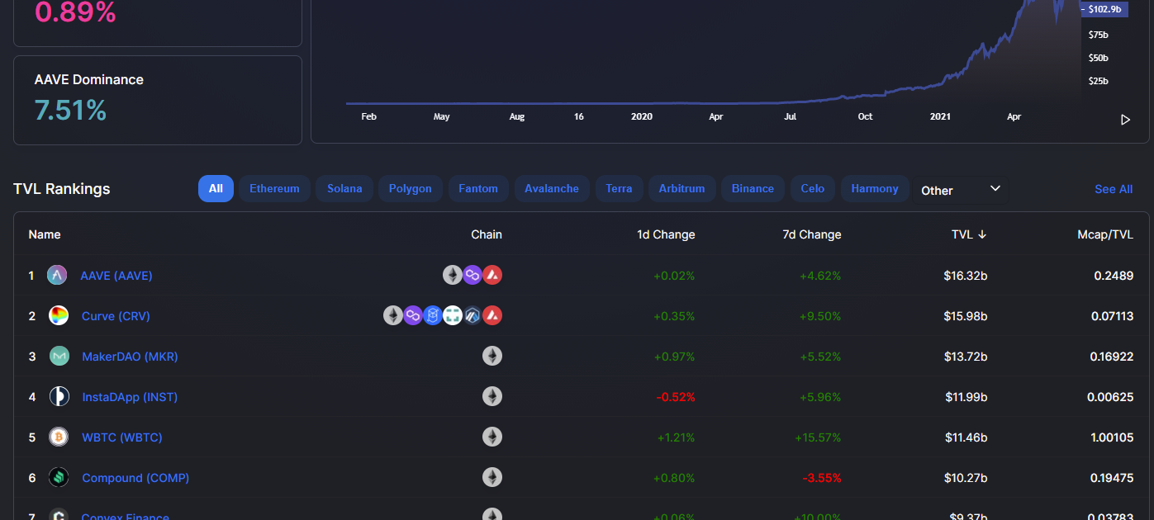Click the Curve rainbow logo icon

[x=59, y=316]
